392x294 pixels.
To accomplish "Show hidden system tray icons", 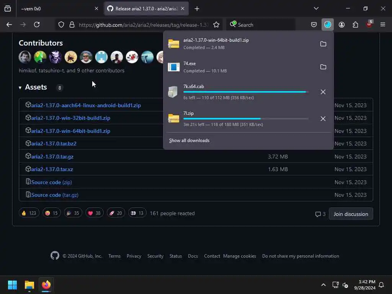I will pos(323,285).
